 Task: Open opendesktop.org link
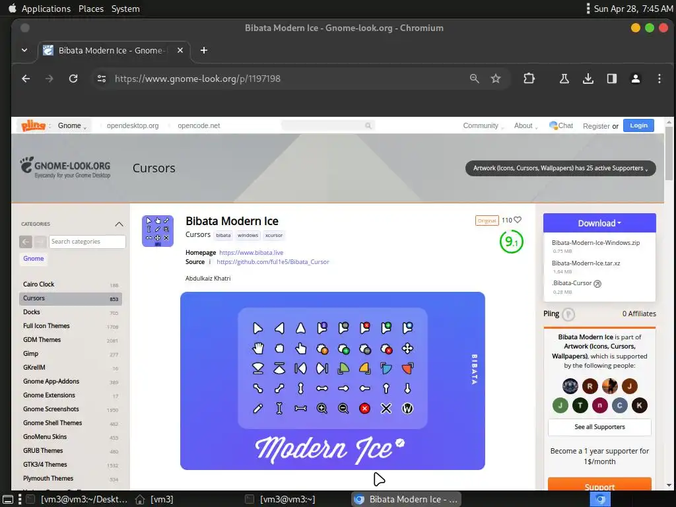(x=133, y=125)
